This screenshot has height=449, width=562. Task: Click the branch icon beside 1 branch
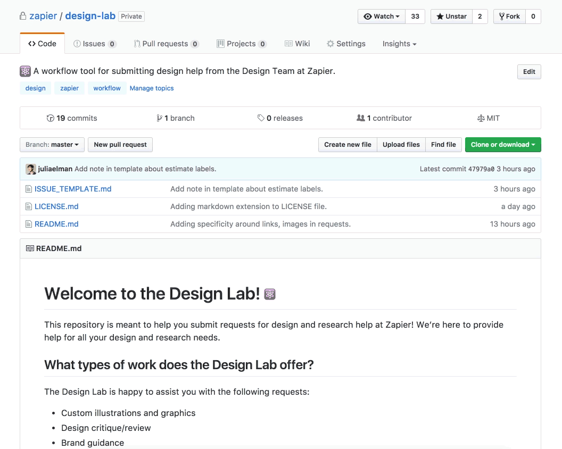point(159,118)
